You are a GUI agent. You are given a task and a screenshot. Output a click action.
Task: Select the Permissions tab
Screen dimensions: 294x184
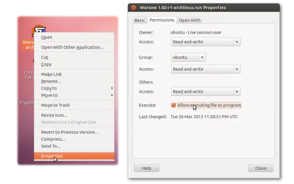point(162,20)
